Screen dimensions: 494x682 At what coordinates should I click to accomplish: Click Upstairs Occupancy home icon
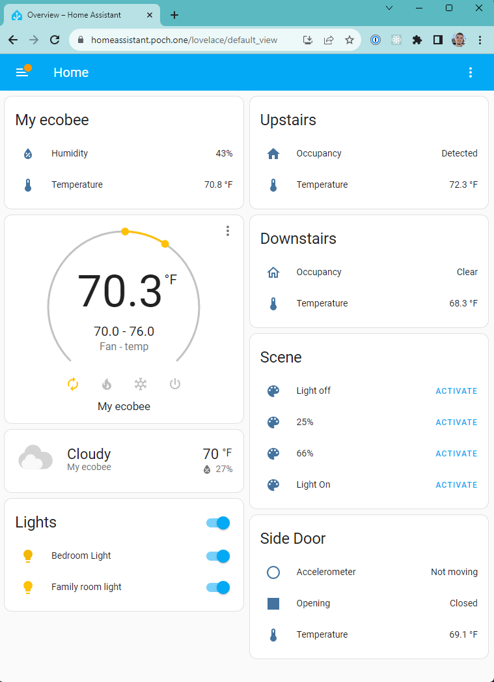coord(273,153)
